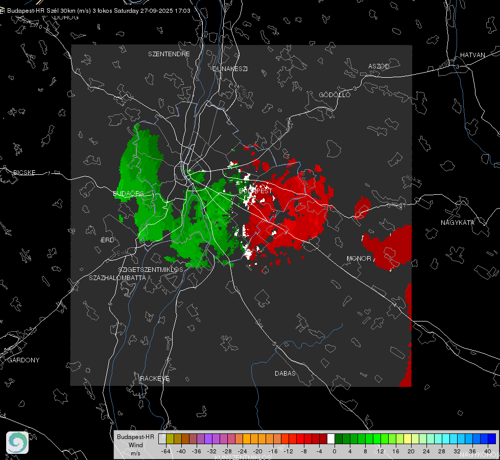Image resolution: width=500 pixels, height=460 pixels.
Task: Click the DABAS town label
Action: pyautogui.click(x=285, y=373)
